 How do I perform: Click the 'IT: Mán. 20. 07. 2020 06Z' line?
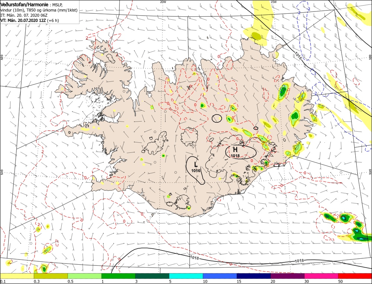click(25, 15)
